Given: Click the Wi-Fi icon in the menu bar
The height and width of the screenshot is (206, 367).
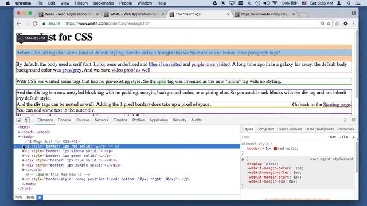Looking at the screenshot, I should point(275,3).
